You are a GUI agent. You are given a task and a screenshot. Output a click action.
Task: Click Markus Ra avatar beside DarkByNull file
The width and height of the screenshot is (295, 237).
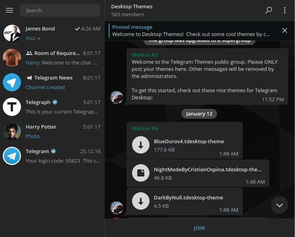tap(116, 208)
